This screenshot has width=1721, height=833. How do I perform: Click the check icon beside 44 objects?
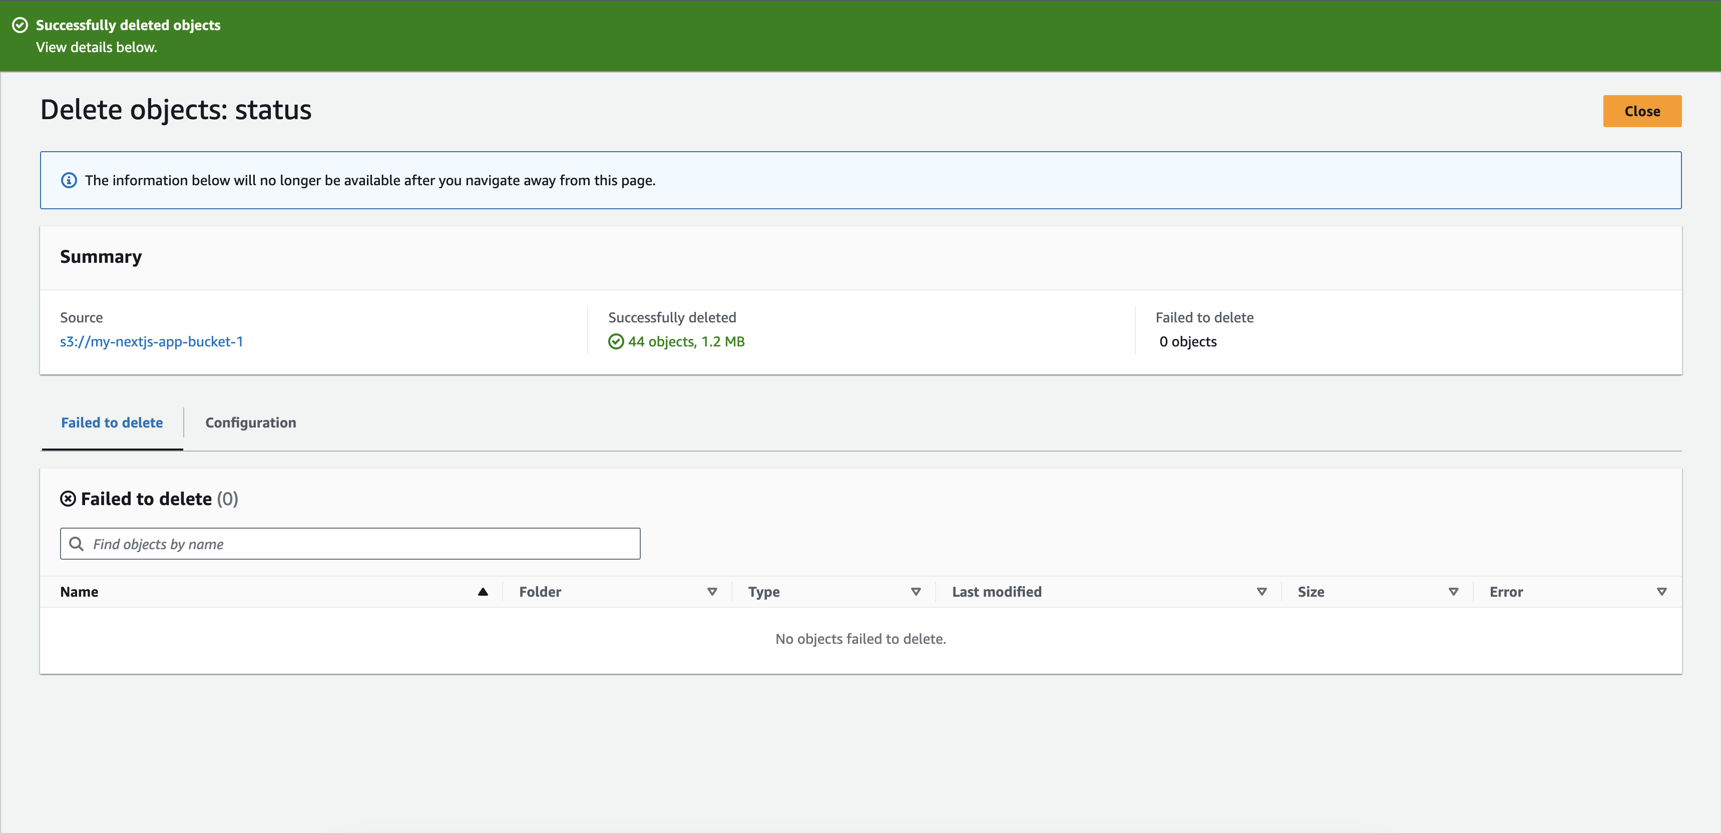[616, 342]
